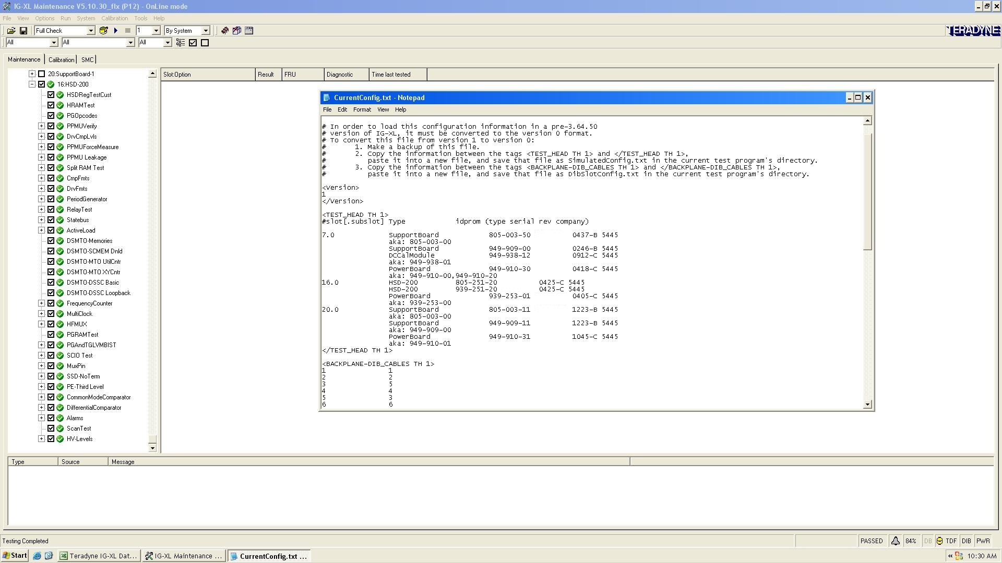
Task: Open the Edit menu in Notepad
Action: 342,110
